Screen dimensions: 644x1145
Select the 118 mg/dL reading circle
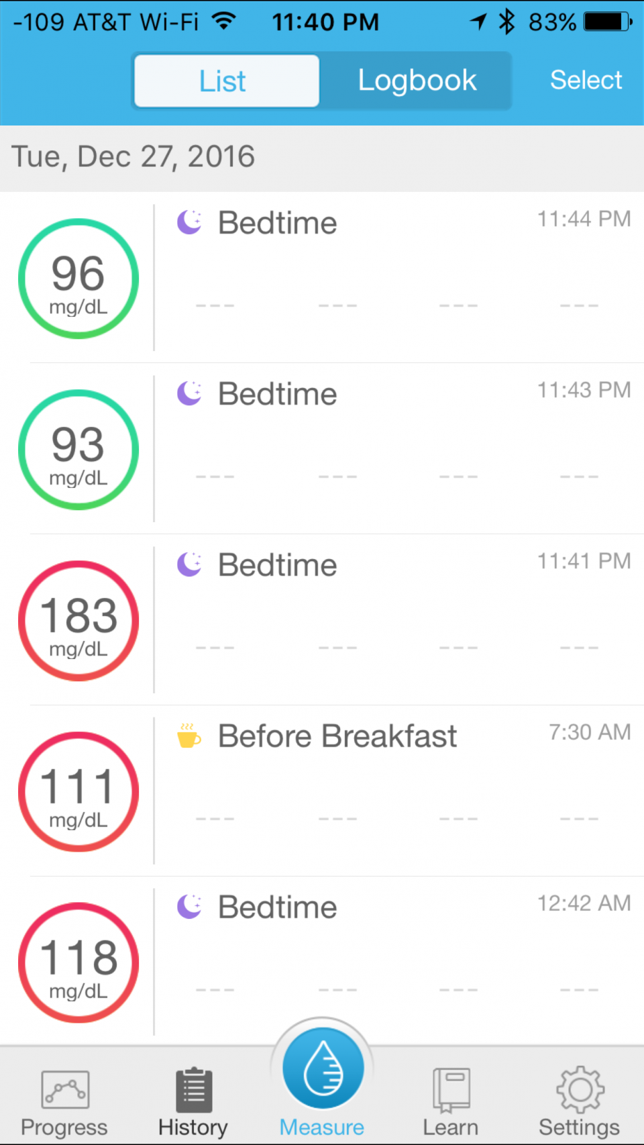pyautogui.click(x=78, y=963)
